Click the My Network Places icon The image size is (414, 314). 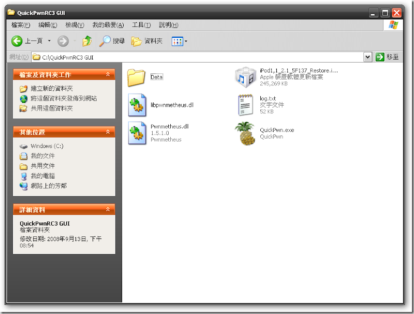[x=23, y=186]
